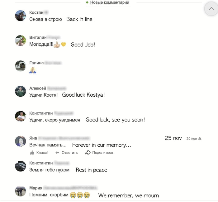Screen dimensions: 218x202
Task: Click the warning report icon beside 25 ноя
Action: (x=200, y=139)
